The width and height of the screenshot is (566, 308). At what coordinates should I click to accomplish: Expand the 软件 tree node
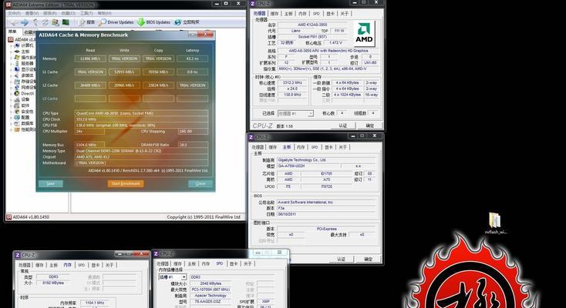click(x=12, y=105)
